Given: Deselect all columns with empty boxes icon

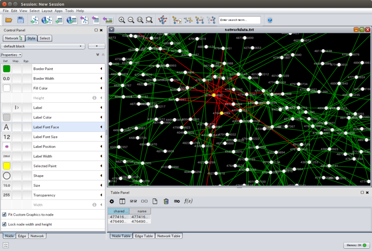Looking at the screenshot, I should tap(144, 201).
